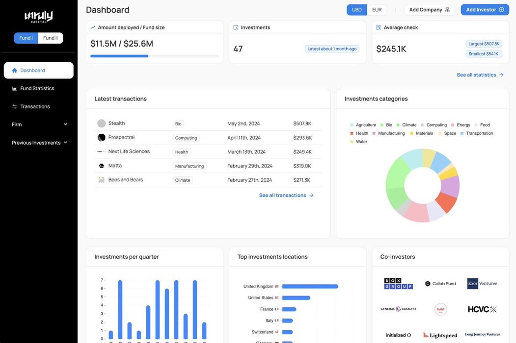
Task: Toggle Computing in the chart legend
Action: pos(434,125)
